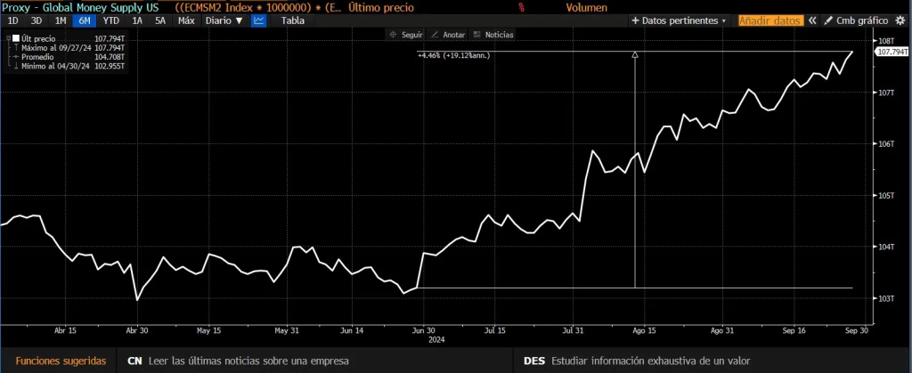
Task: Select the 5A time range
Action: click(x=159, y=20)
